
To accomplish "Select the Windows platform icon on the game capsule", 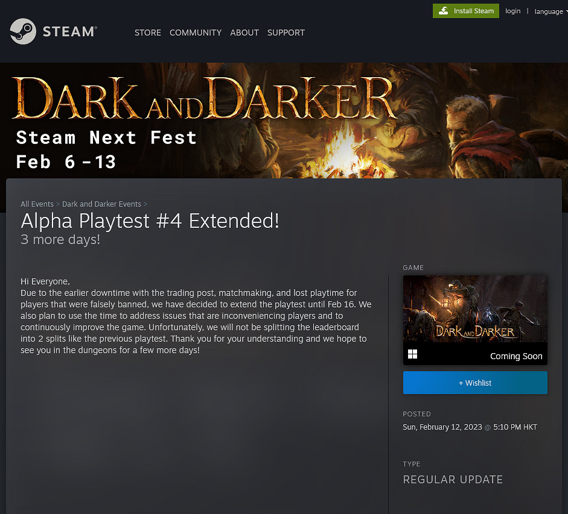I will (x=412, y=354).
